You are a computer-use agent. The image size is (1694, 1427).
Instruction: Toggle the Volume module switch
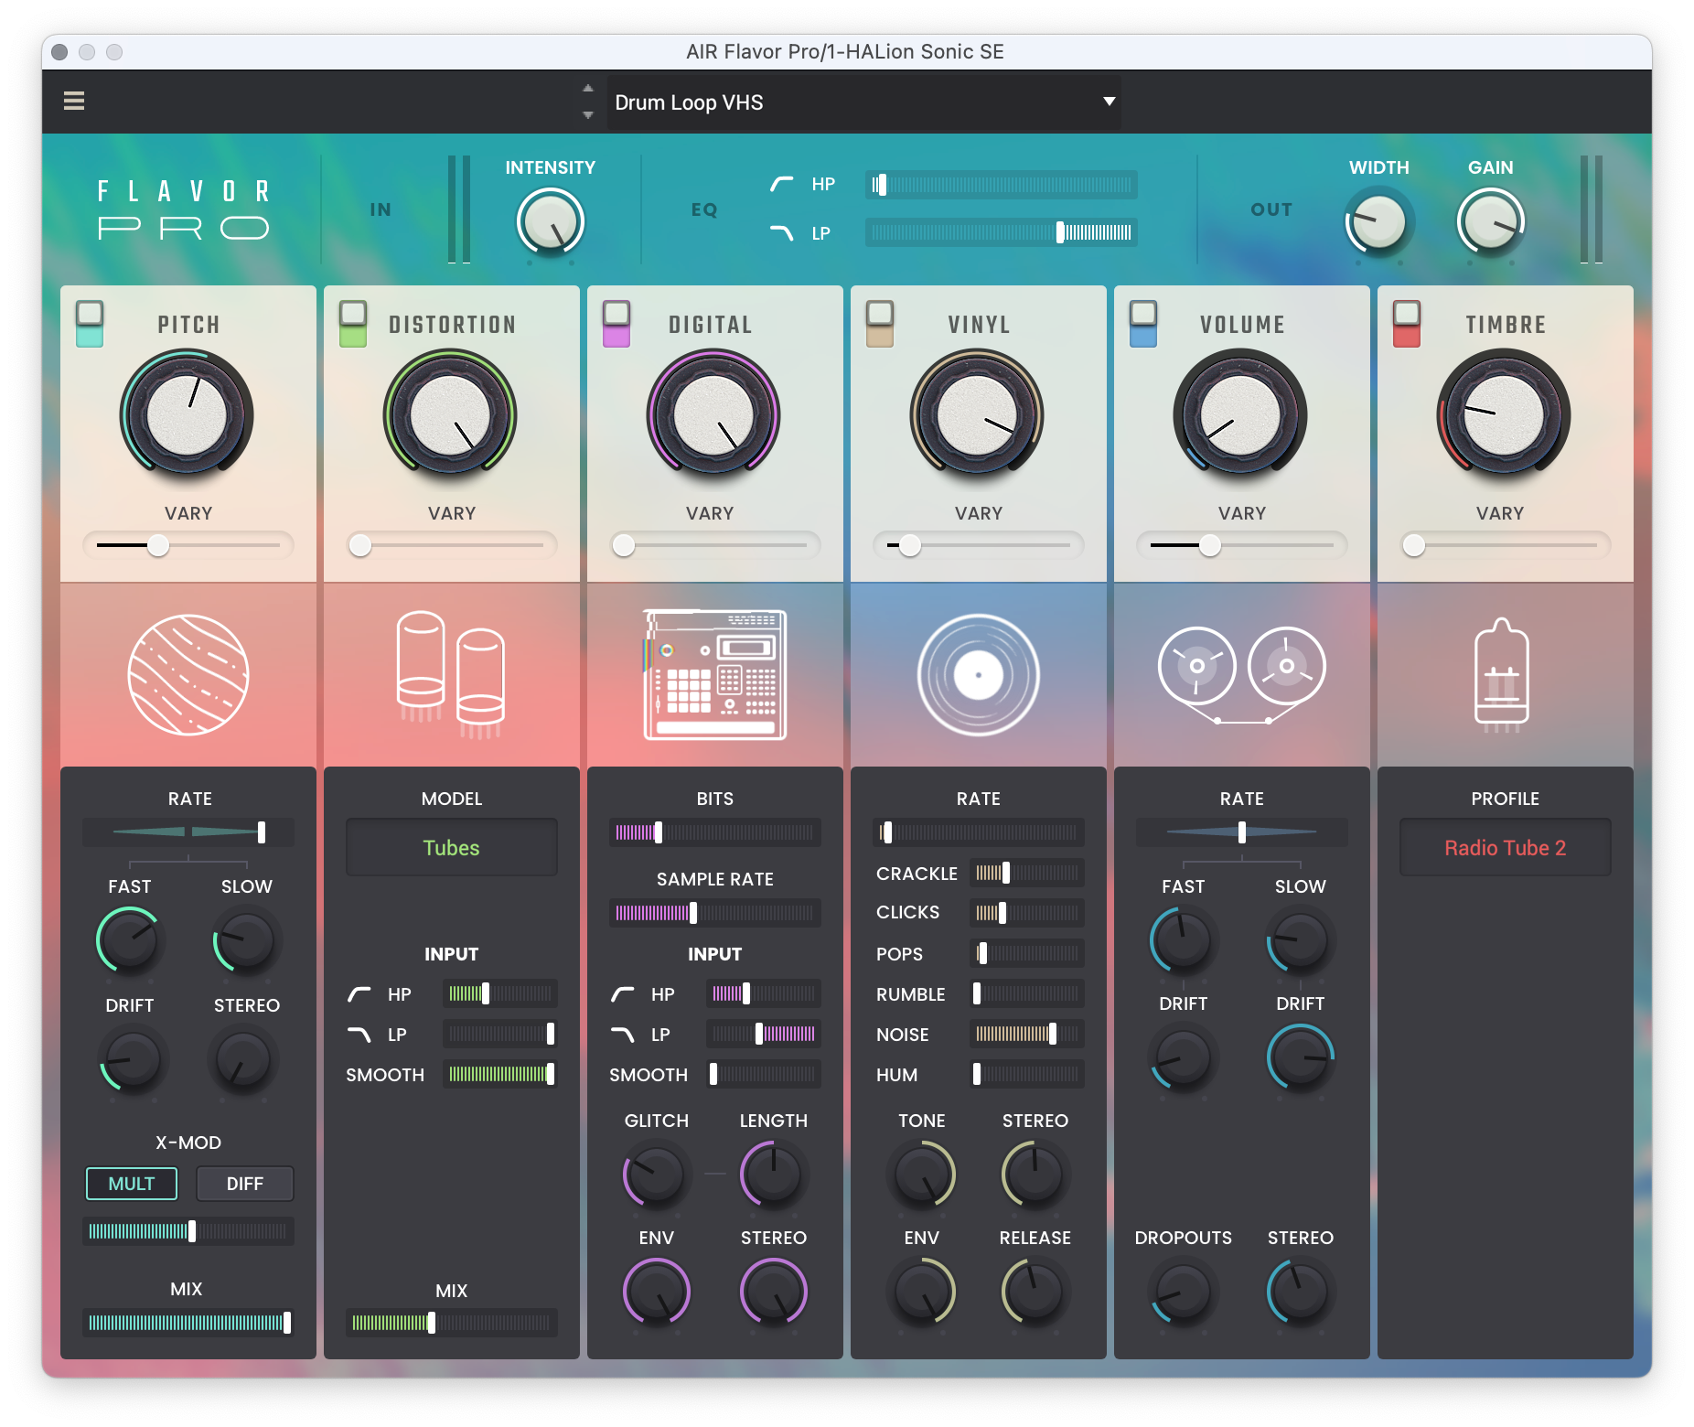click(1143, 324)
